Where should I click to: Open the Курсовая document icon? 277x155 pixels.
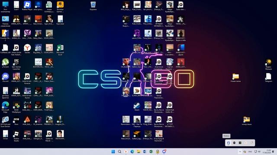(x=60, y=20)
